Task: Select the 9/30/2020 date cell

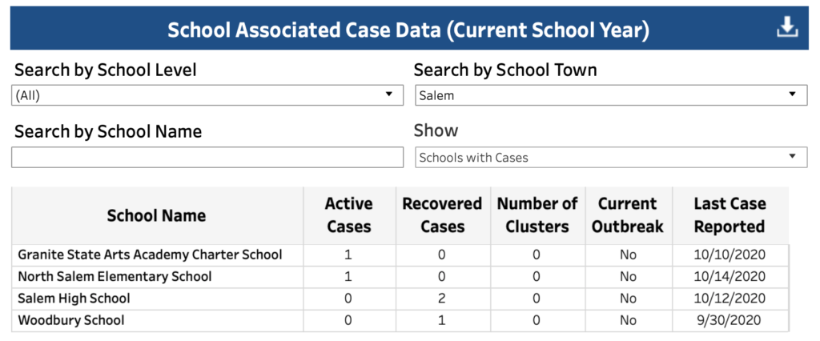Action: [x=730, y=320]
